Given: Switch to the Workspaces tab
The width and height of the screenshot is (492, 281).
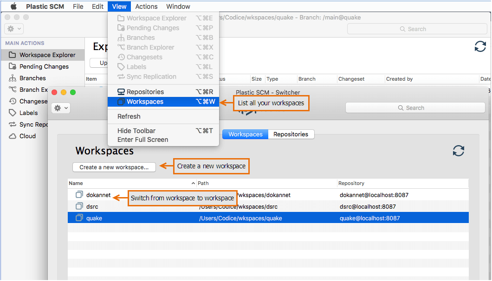Looking at the screenshot, I should coord(246,134).
